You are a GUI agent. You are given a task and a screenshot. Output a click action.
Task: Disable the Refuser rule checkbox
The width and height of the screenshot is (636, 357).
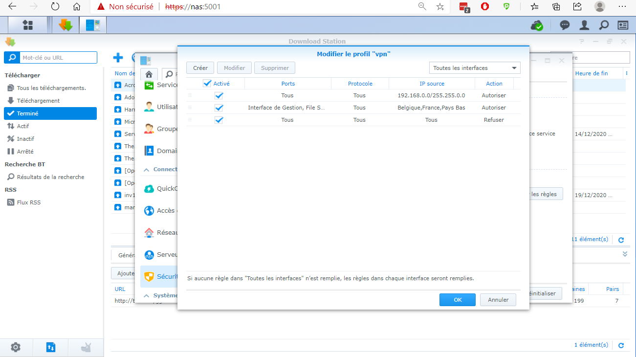[x=219, y=120]
